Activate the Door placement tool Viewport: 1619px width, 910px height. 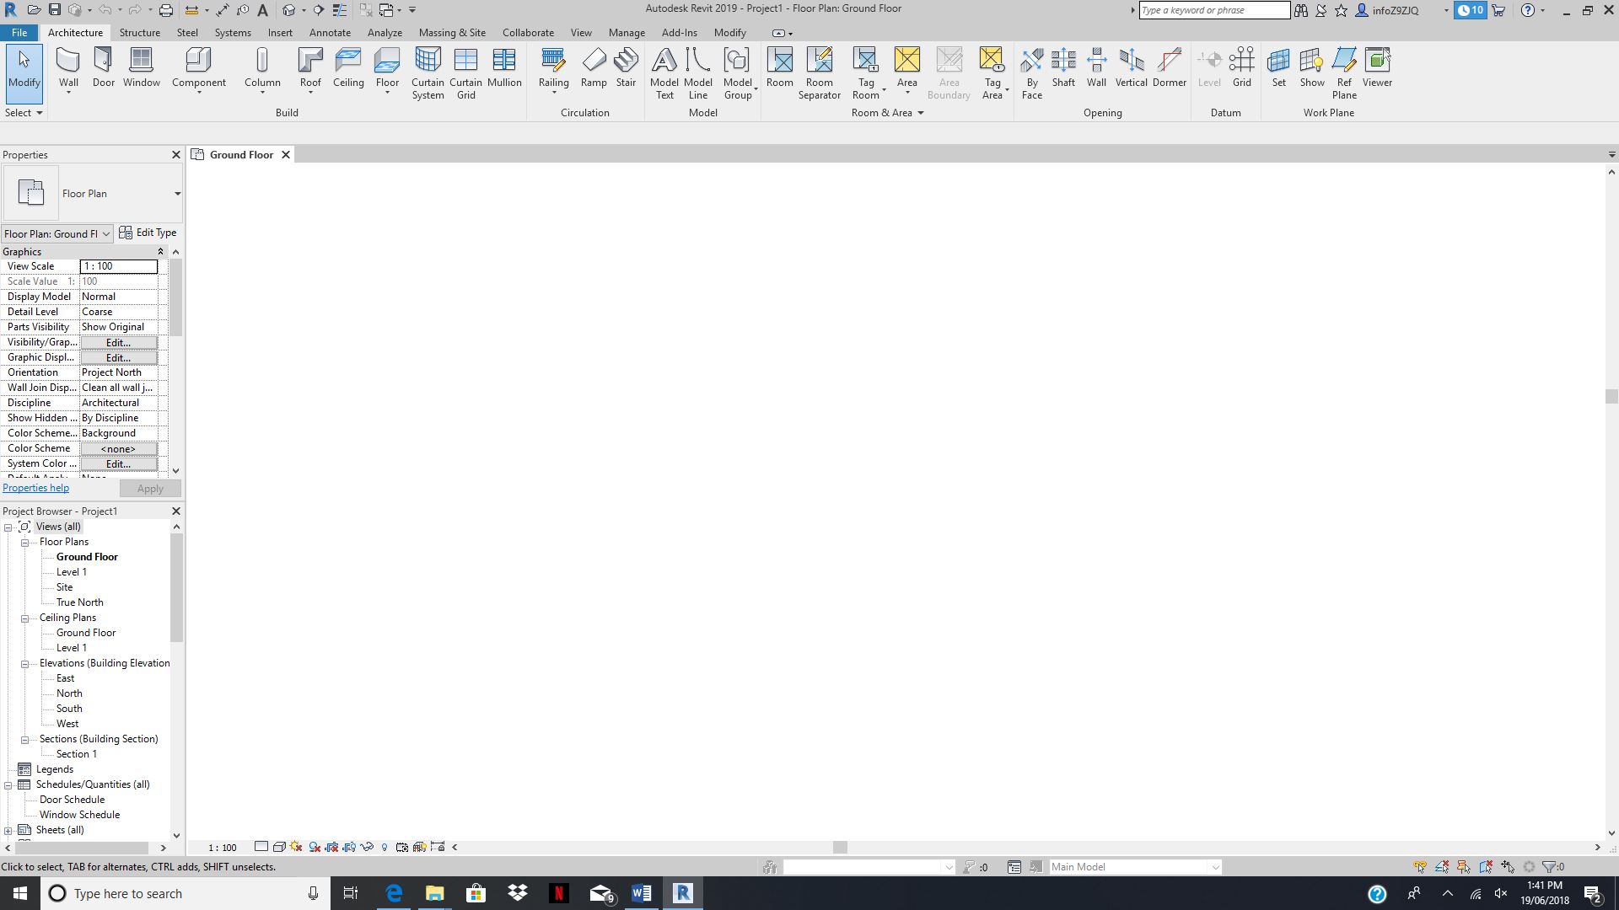pos(103,67)
